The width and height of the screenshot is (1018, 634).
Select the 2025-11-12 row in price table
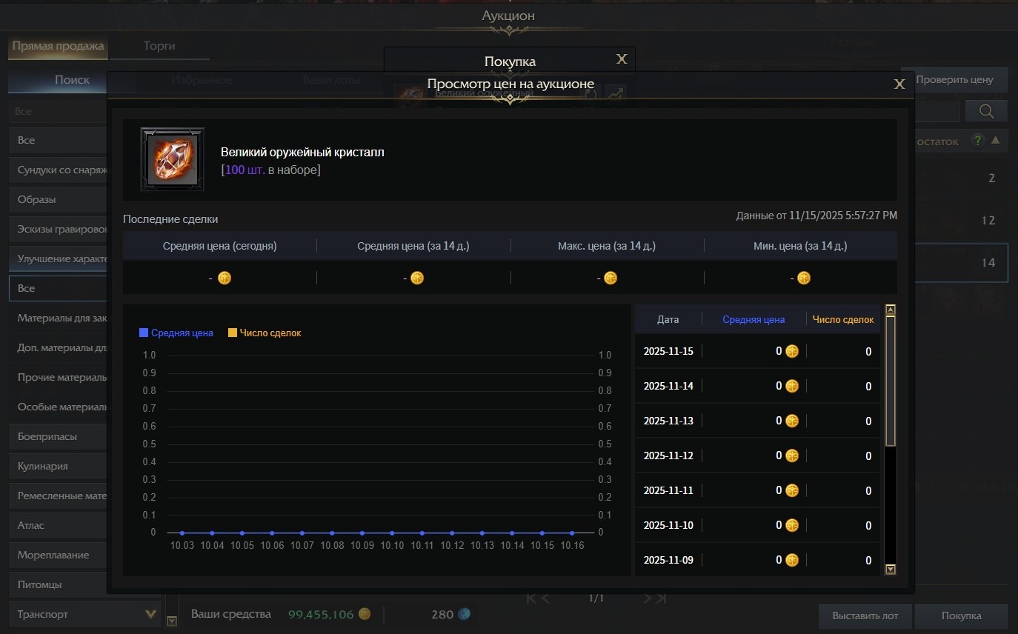tap(756, 456)
